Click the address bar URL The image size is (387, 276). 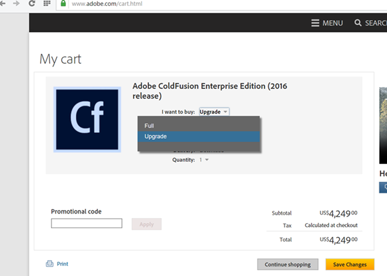point(107,4)
